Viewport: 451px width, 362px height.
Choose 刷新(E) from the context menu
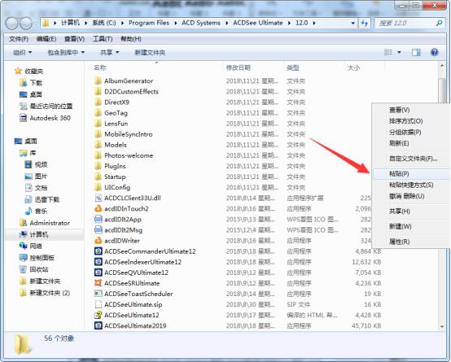411,143
